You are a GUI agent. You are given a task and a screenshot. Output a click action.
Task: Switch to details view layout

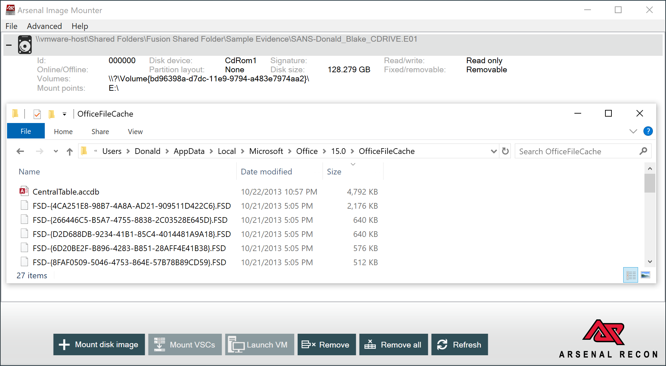pos(630,275)
